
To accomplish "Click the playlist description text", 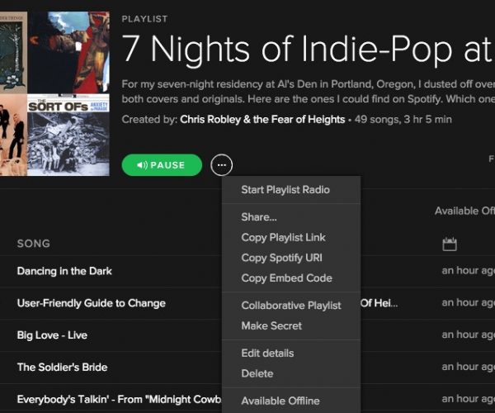I will click(x=308, y=92).
